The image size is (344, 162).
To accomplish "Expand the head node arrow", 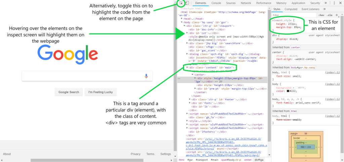I will [181, 19].
